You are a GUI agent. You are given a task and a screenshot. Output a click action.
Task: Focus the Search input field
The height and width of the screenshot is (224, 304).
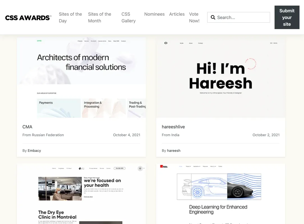point(242,17)
